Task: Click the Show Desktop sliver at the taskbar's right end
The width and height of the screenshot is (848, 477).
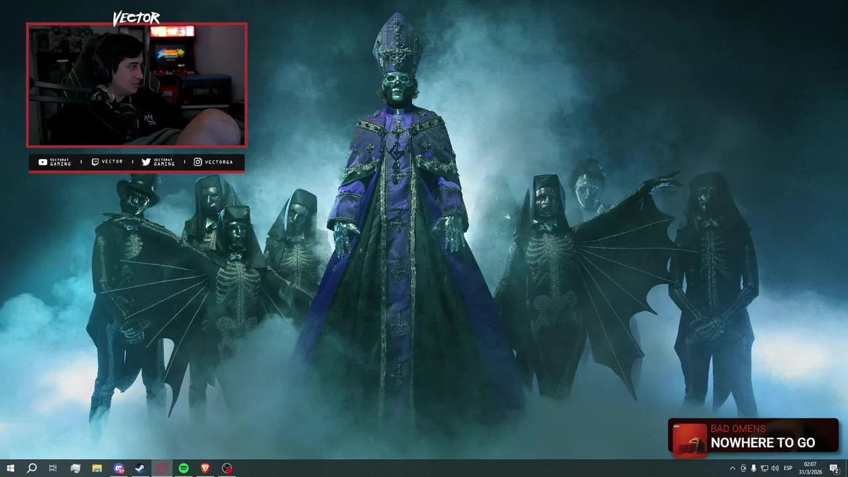Action: point(847,468)
